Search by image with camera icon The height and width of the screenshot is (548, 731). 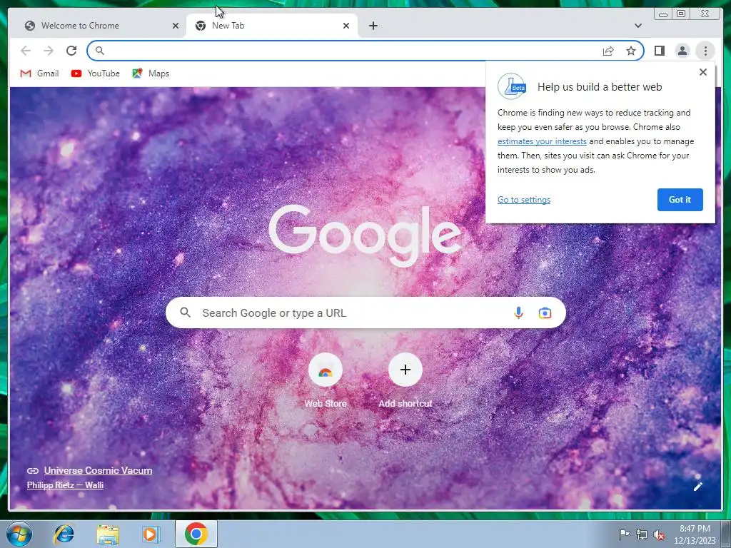[545, 313]
